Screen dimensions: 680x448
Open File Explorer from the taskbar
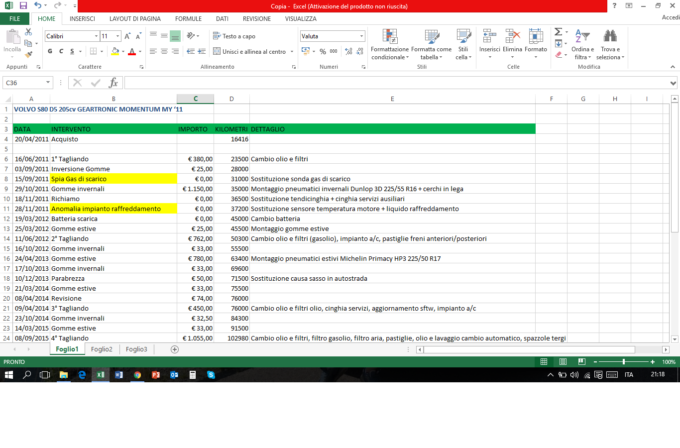[x=64, y=375]
